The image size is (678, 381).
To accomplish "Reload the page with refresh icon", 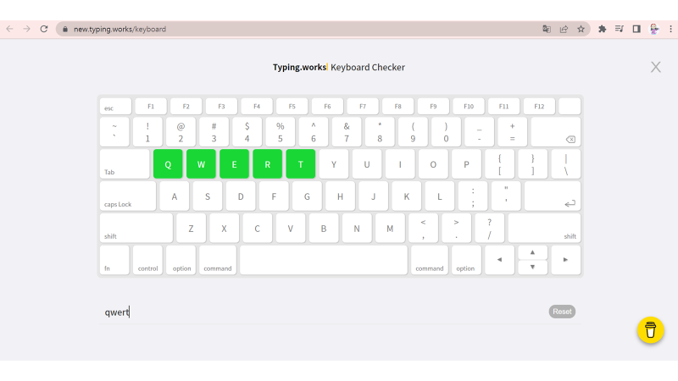I will point(44,29).
